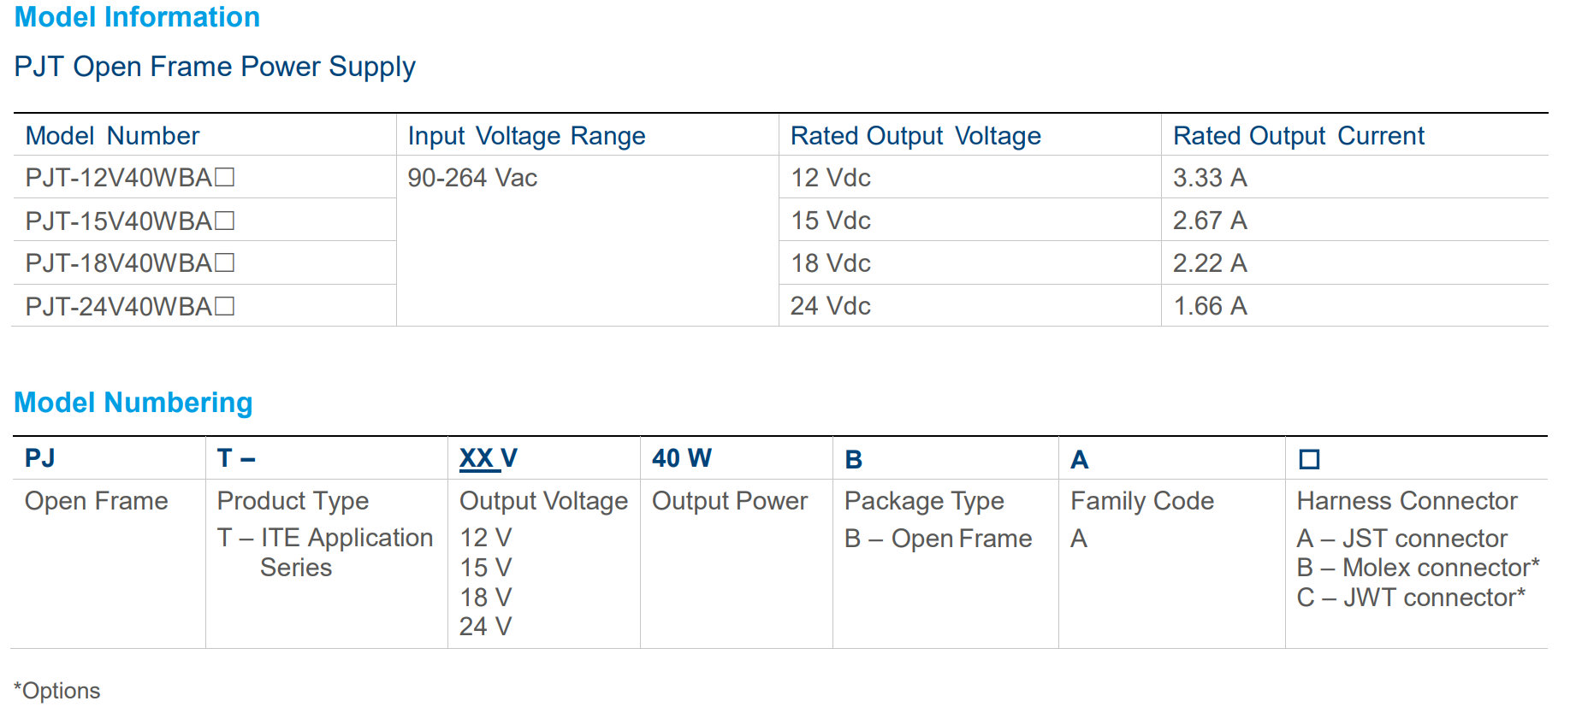Viewport: 1570px width, 707px height.
Task: Click the Model Number column header
Action: tap(112, 136)
